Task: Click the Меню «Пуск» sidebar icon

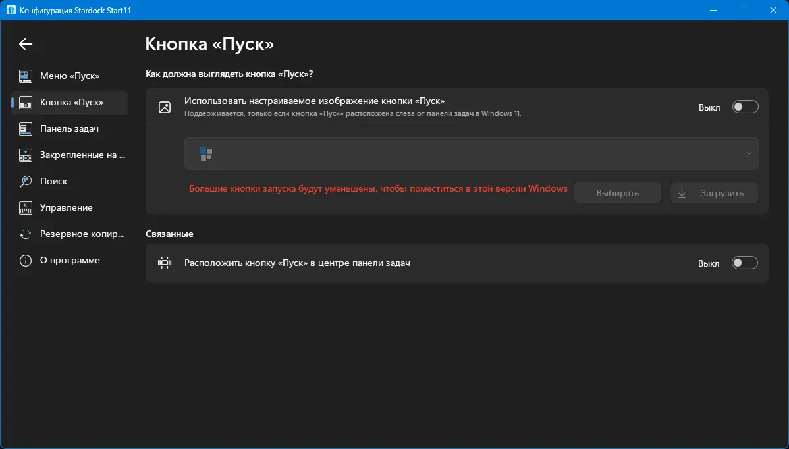Action: [x=26, y=76]
